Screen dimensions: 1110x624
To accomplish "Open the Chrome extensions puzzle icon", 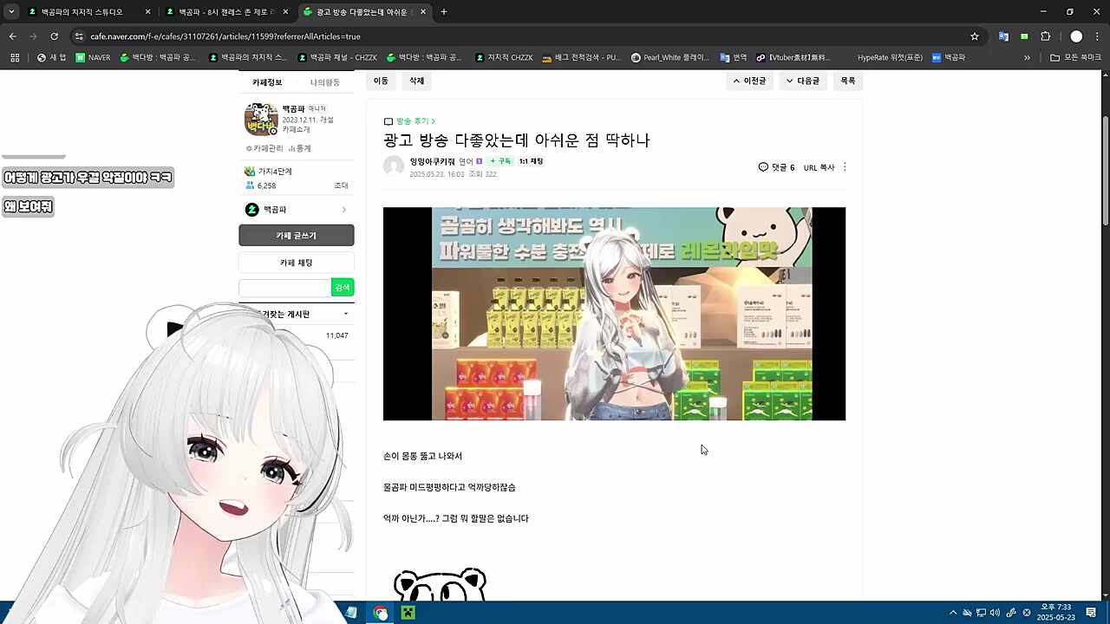I will tap(1045, 36).
